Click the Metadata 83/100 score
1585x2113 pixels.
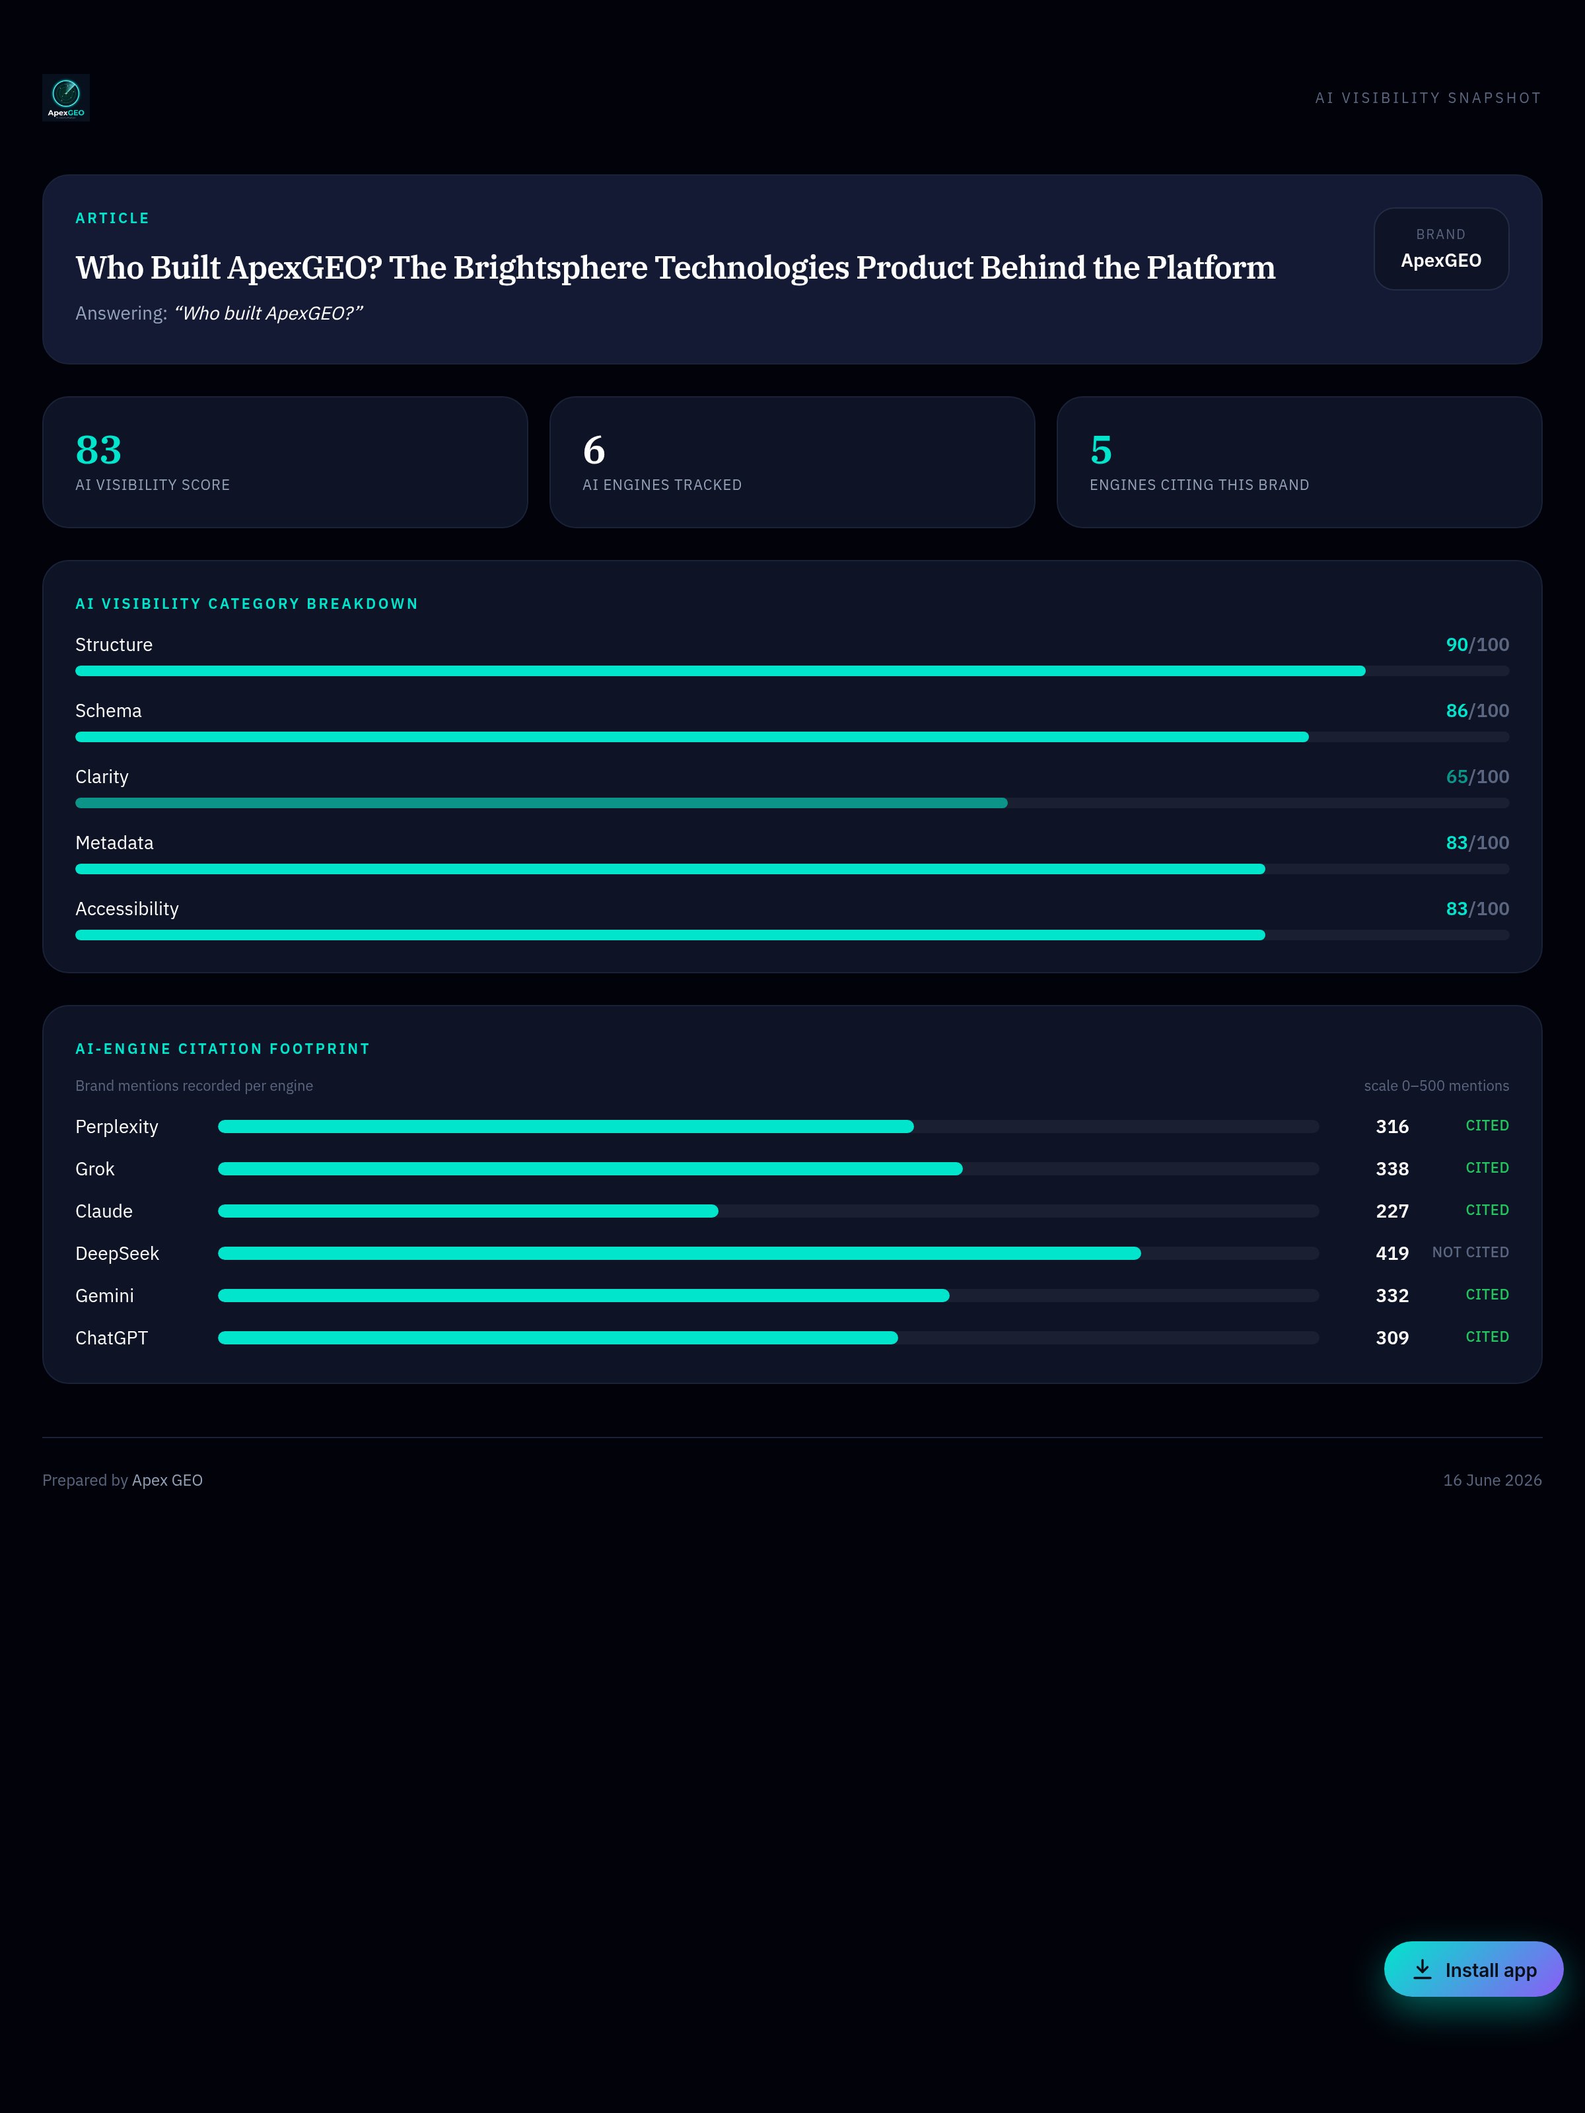(1477, 843)
